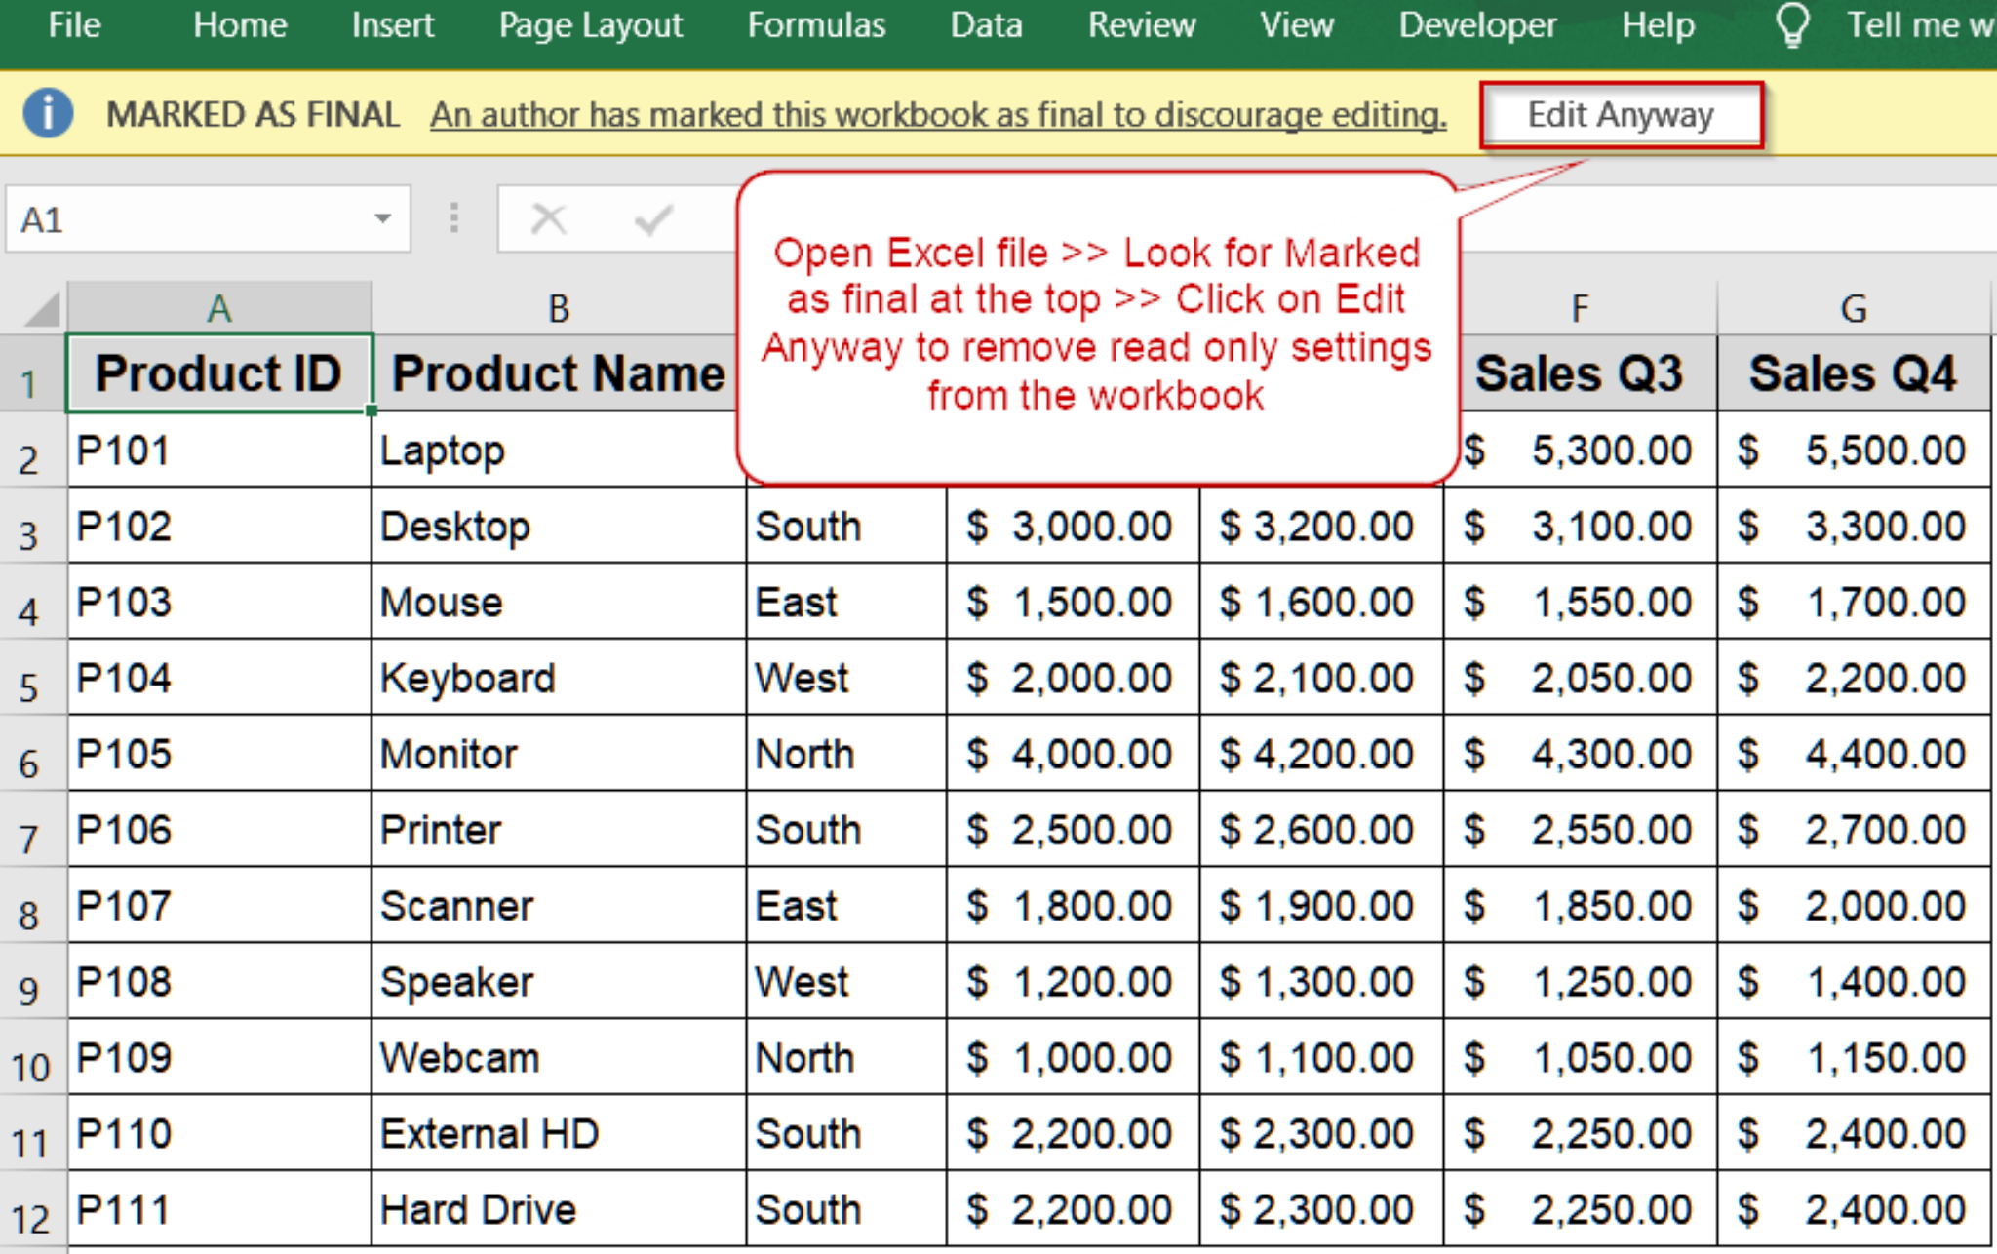
Task: Click the Edit Anyway button
Action: tap(1622, 114)
